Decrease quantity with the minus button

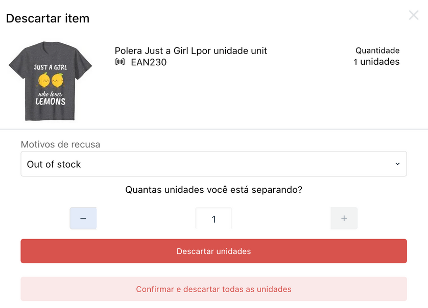[x=83, y=218]
